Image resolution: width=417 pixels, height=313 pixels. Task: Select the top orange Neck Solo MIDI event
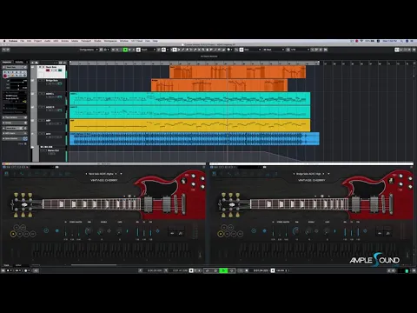pyautogui.click(x=237, y=72)
